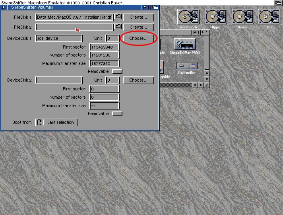The image size is (283, 215).
Task: Edit DeviceDisk 1 Unit field
Action: (x=112, y=38)
